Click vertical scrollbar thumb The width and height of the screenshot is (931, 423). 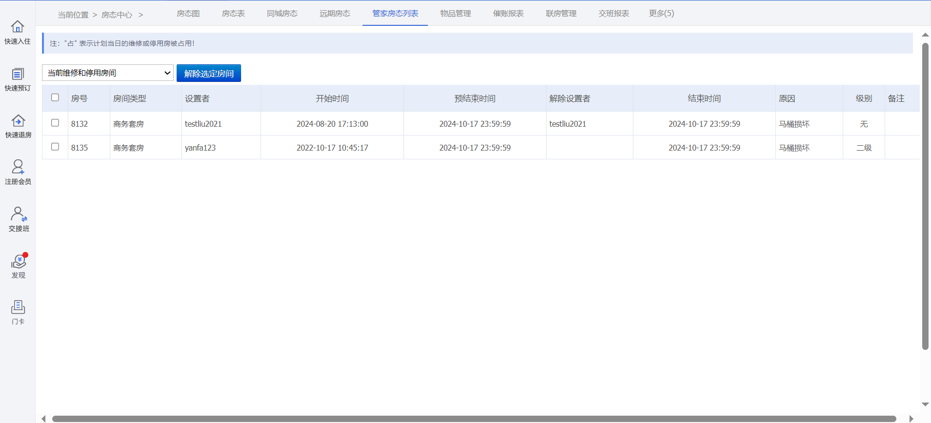[925, 196]
